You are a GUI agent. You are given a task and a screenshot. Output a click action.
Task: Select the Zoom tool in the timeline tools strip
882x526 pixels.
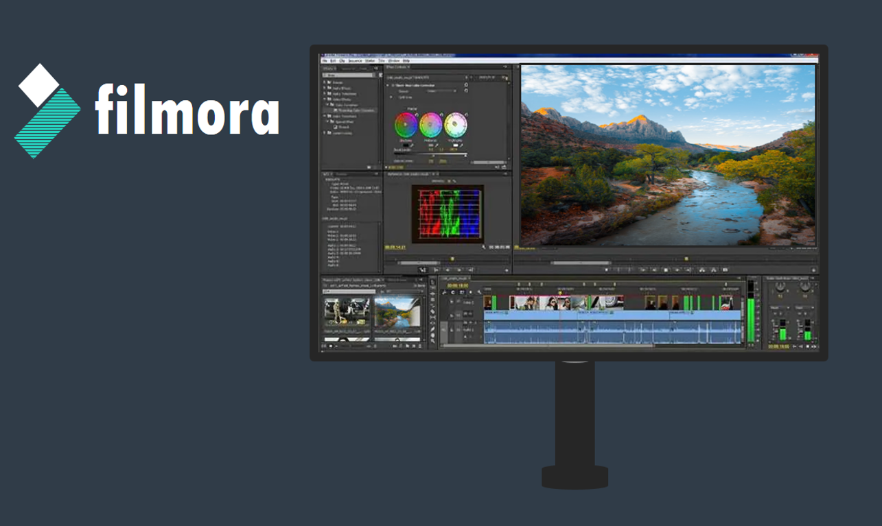[x=432, y=341]
